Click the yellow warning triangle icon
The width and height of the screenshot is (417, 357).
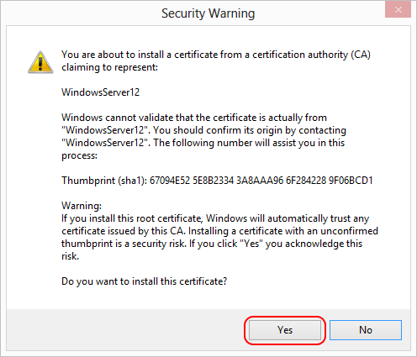pyautogui.click(x=40, y=62)
